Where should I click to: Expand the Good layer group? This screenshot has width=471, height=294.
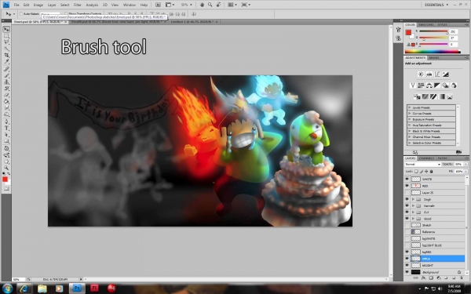click(413, 219)
